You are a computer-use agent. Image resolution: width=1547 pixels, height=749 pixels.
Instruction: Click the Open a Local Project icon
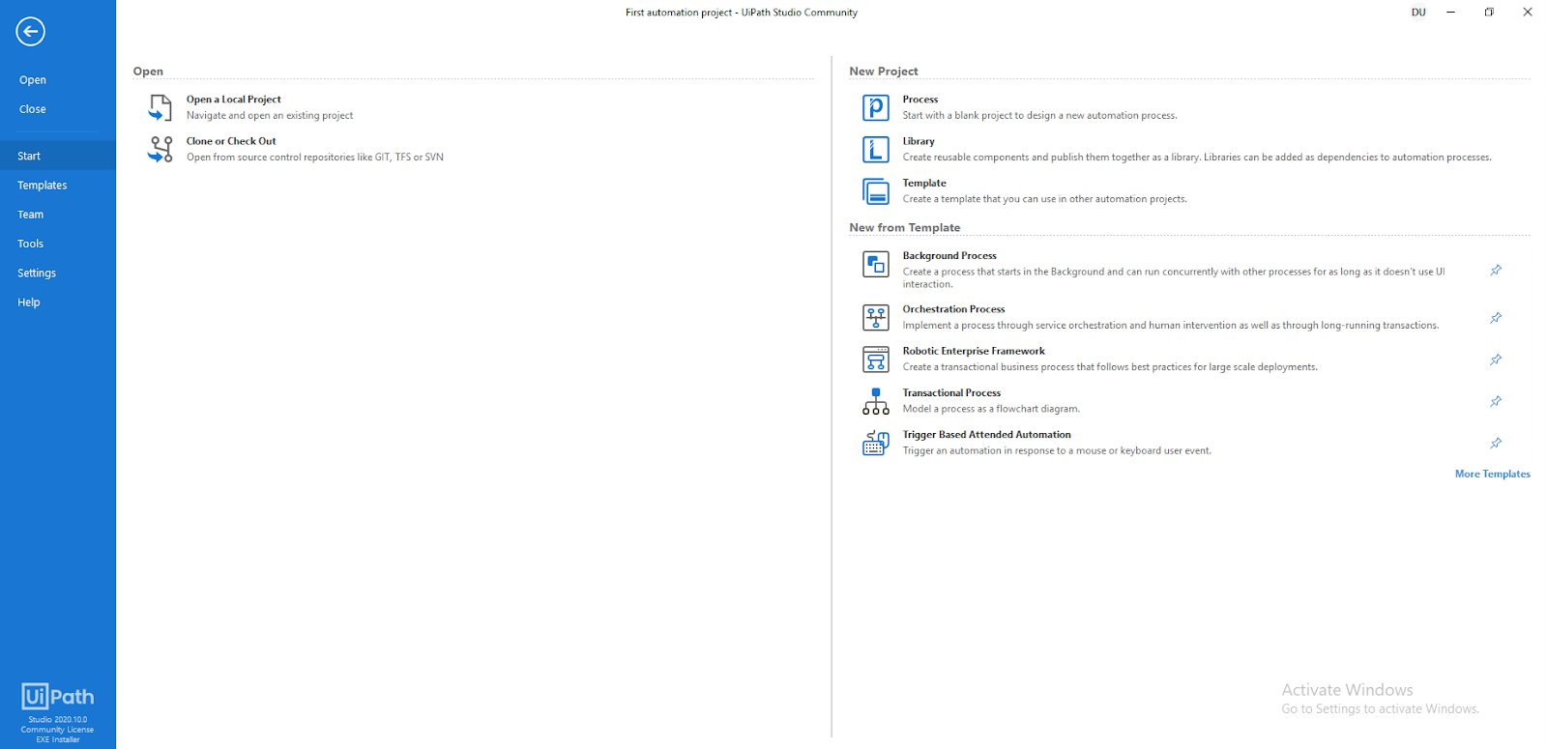click(160, 107)
